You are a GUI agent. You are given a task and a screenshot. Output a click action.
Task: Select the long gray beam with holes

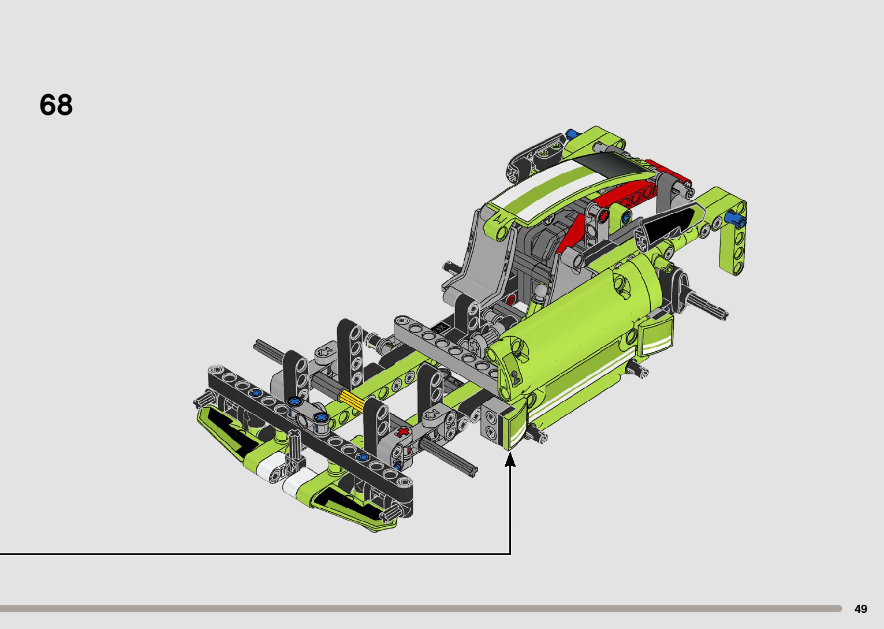pos(445,347)
